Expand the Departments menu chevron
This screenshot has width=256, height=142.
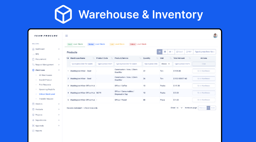point(59,120)
